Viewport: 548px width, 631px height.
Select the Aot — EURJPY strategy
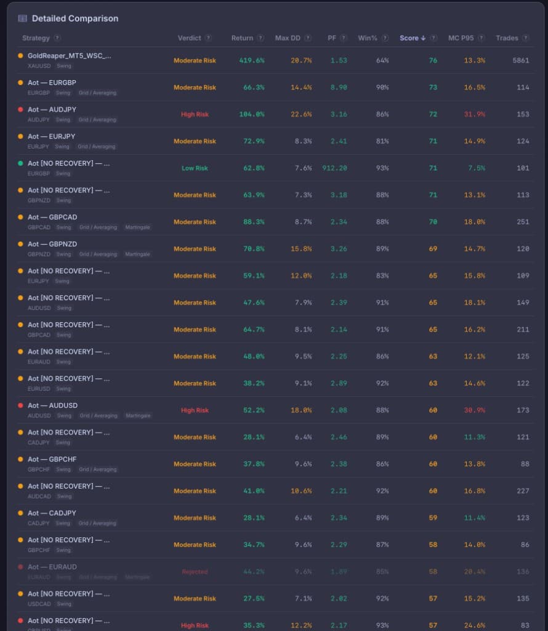(x=52, y=136)
